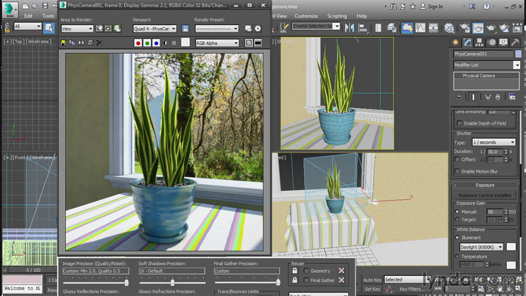
Task: Print the rendered image
Action: (x=90, y=43)
